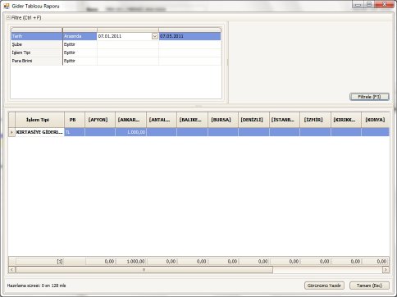Select the Şube filter row
Viewport: 397px width, 297px height.
pos(116,44)
